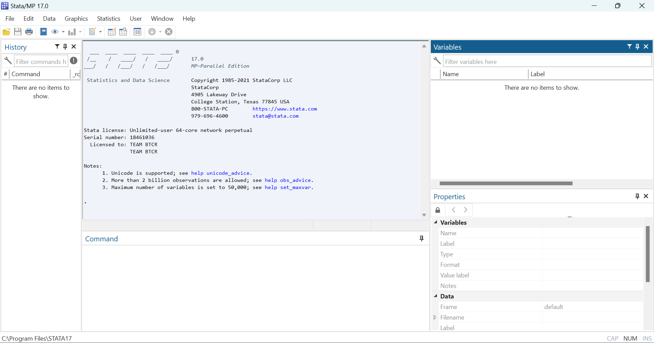654x343 pixels.
Task: Begin a new log file
Action: (x=43, y=32)
